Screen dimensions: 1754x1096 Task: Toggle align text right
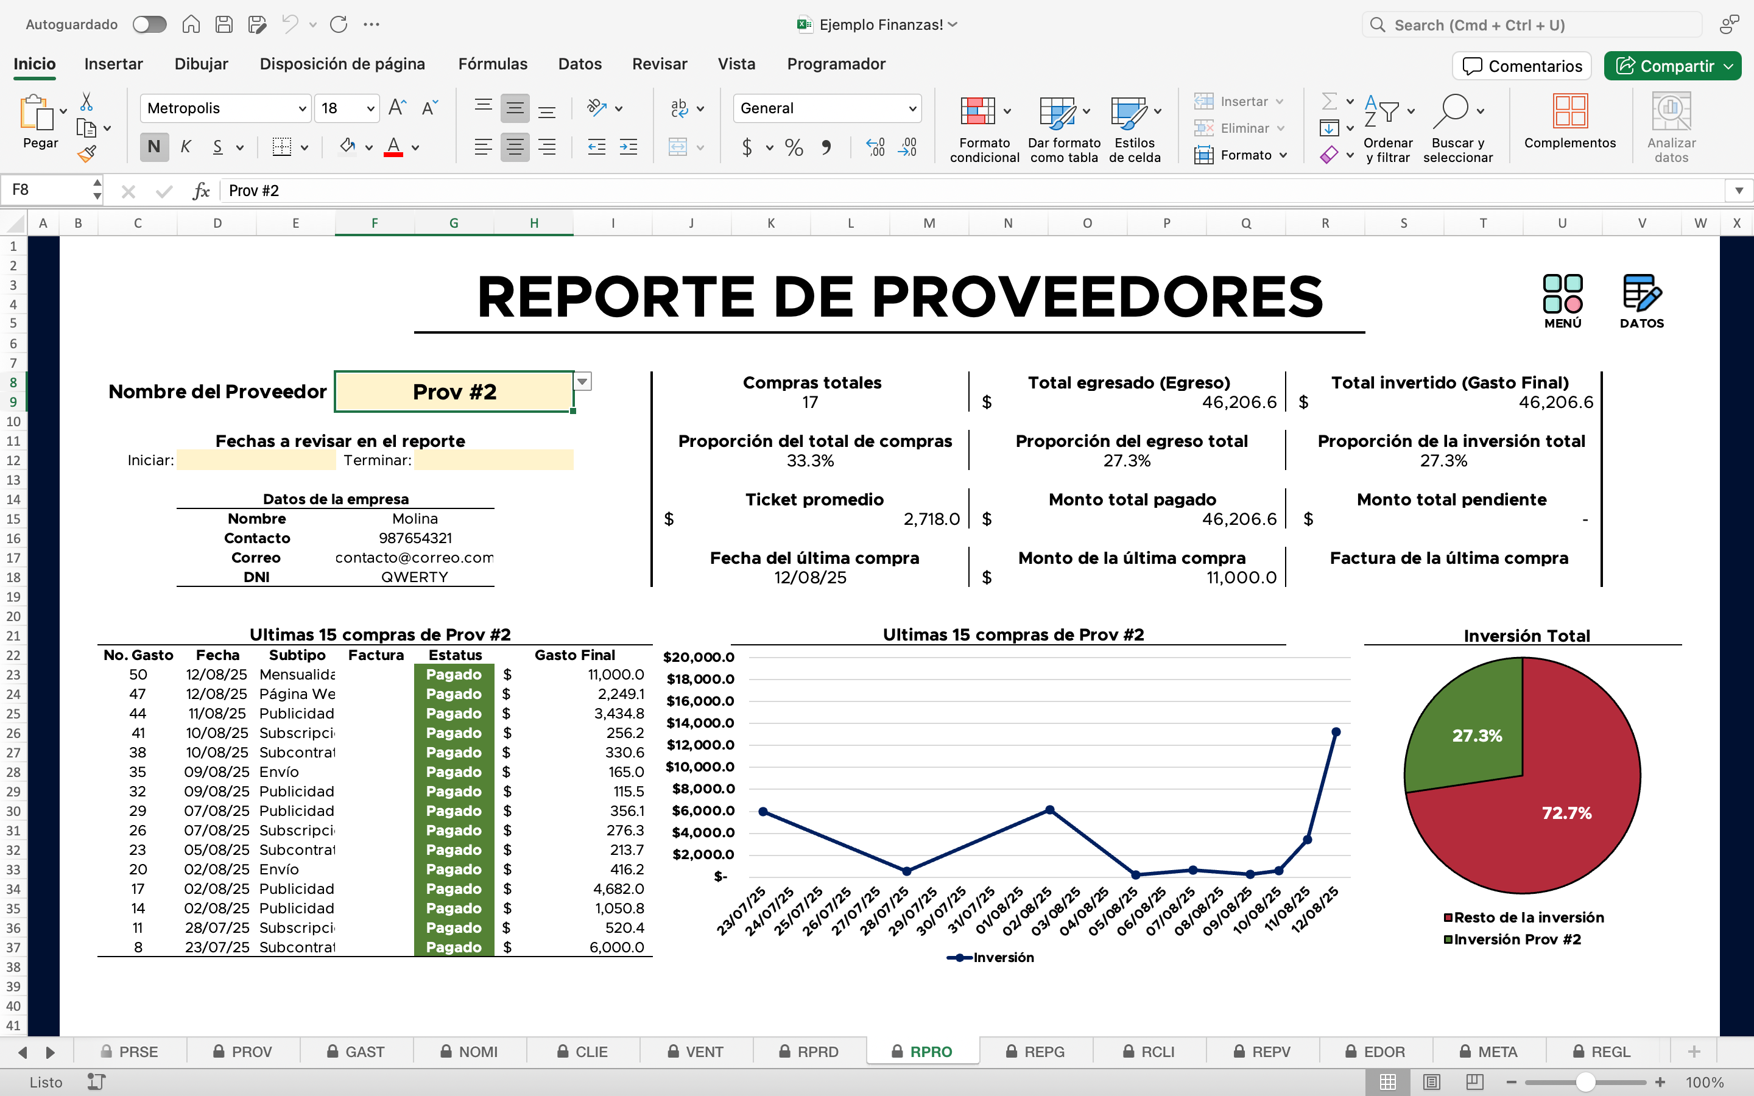click(548, 147)
